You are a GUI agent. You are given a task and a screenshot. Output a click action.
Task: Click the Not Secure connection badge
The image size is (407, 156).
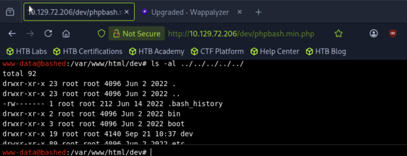137,33
